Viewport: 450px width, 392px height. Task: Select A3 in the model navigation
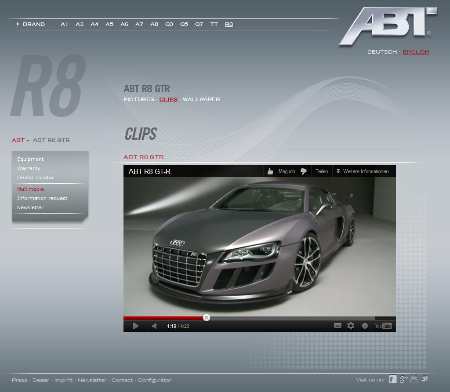[80, 25]
